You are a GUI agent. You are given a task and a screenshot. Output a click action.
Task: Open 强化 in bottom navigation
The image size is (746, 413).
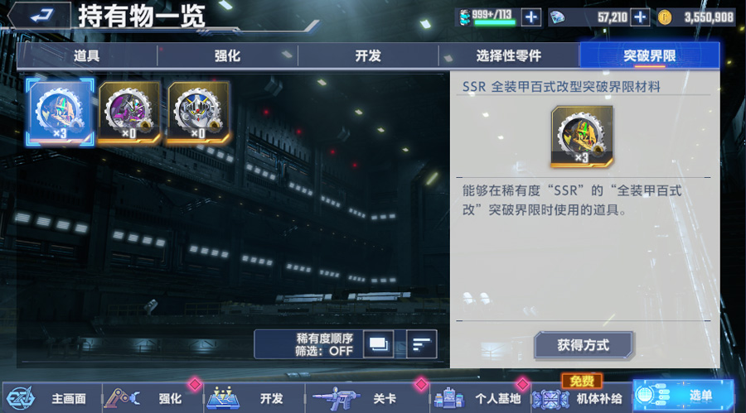(153, 398)
